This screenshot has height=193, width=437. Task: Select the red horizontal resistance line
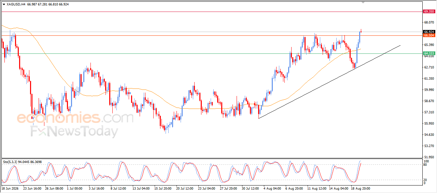click(x=212, y=12)
